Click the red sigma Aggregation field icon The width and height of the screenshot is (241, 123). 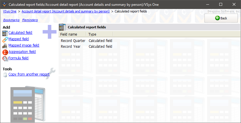point(5,52)
